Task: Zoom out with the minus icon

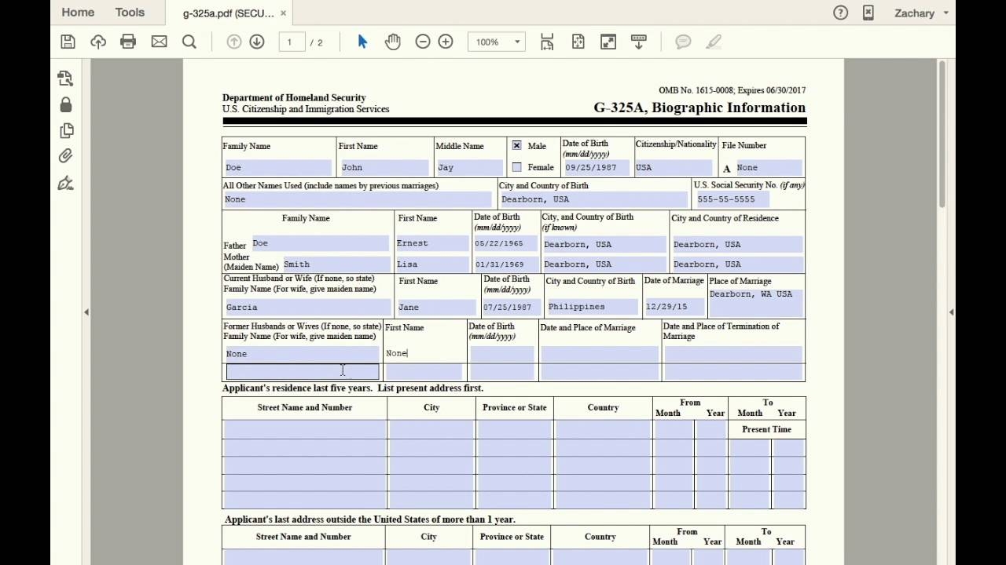Action: click(423, 42)
